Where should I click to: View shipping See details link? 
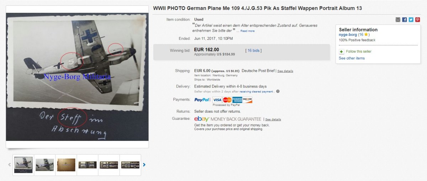pos(285,71)
